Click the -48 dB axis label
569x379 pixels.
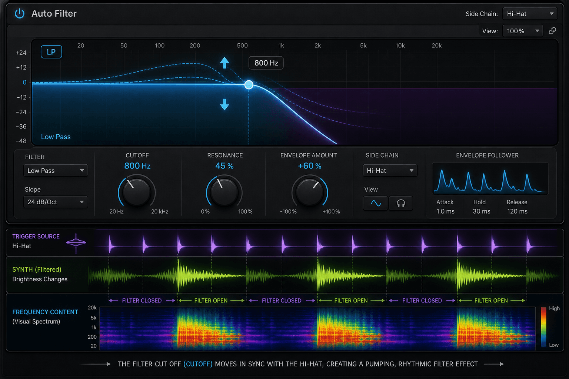[21, 141]
